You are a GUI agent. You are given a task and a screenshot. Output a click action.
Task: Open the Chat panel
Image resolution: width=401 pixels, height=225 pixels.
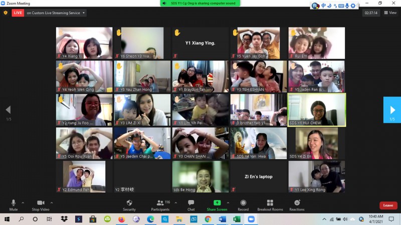pos(191,203)
